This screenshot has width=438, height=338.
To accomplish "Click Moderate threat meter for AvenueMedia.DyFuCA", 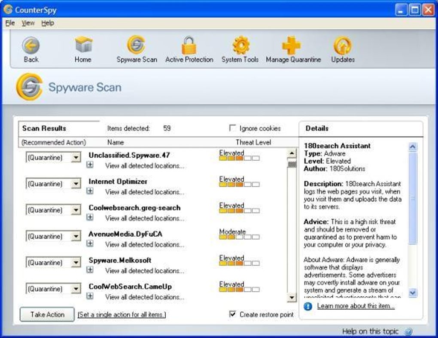I will tap(239, 237).
